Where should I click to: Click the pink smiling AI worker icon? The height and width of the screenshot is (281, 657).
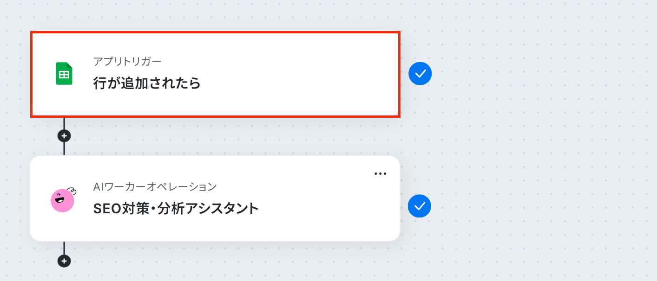pos(62,201)
